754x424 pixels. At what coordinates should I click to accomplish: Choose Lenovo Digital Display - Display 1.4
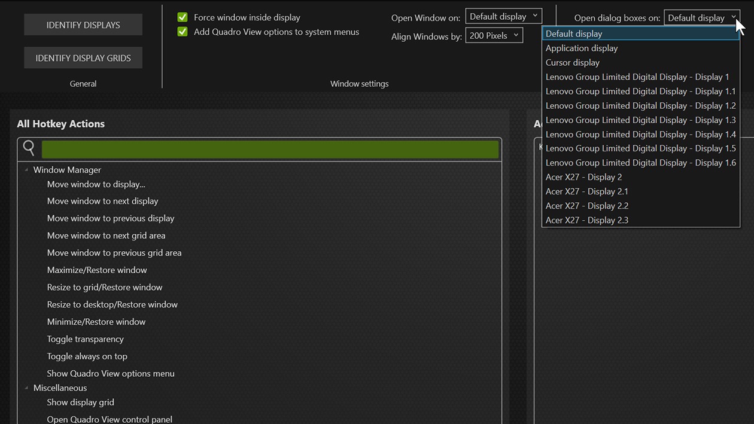point(640,134)
